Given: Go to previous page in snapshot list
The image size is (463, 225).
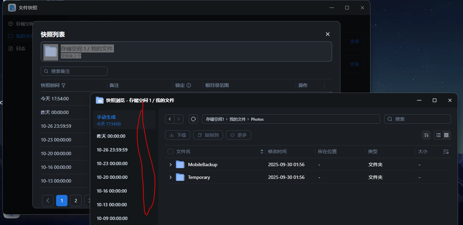Looking at the screenshot, I should 48,201.
